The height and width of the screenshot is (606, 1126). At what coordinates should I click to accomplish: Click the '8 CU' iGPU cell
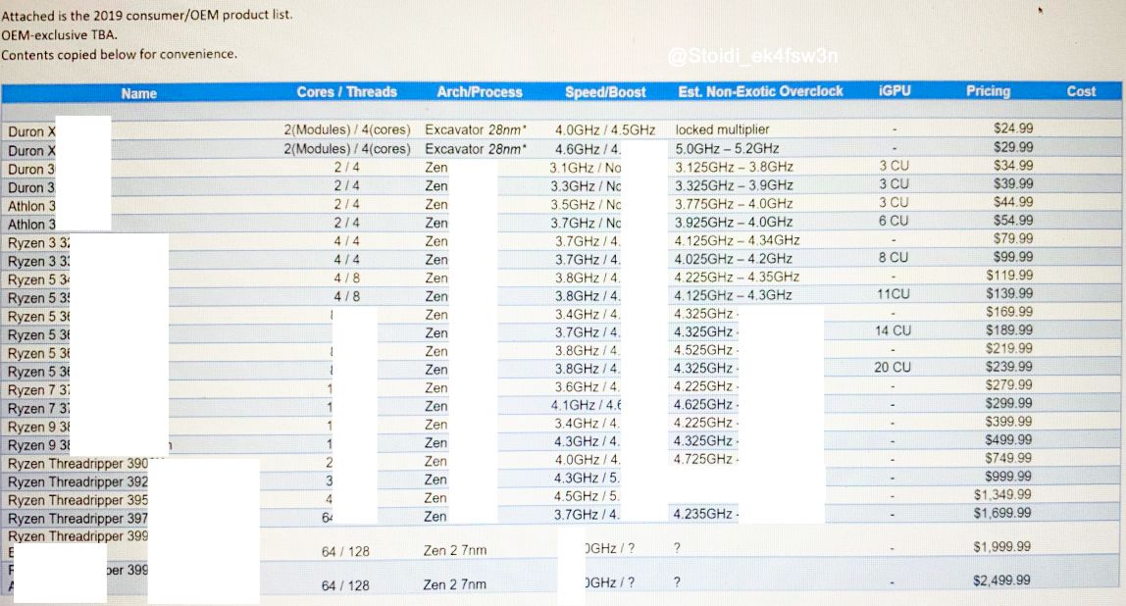894,257
